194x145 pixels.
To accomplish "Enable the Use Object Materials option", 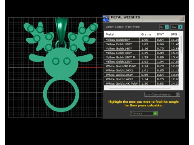I will coord(162,94).
